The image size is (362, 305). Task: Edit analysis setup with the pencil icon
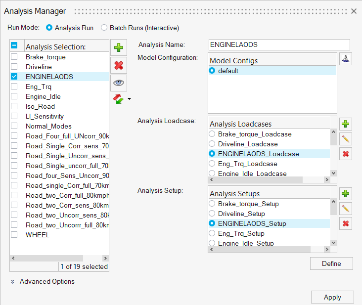(x=346, y=209)
